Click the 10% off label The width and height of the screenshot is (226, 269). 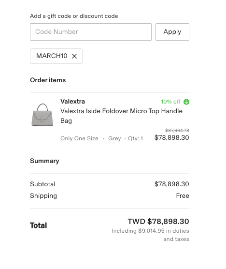click(170, 102)
